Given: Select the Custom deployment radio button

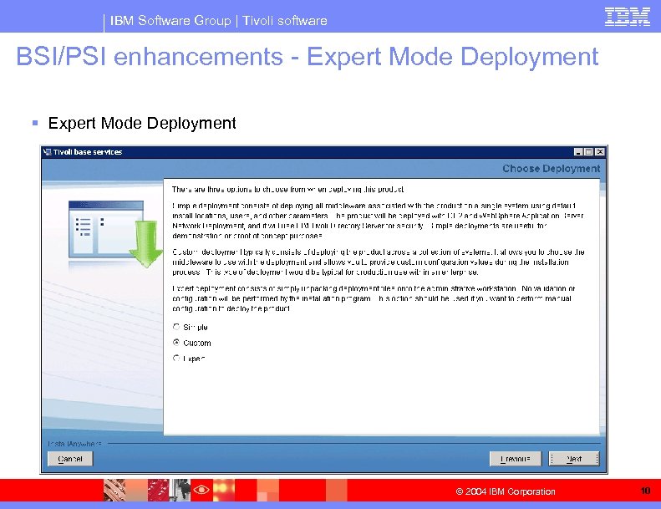Looking at the screenshot, I should (176, 343).
